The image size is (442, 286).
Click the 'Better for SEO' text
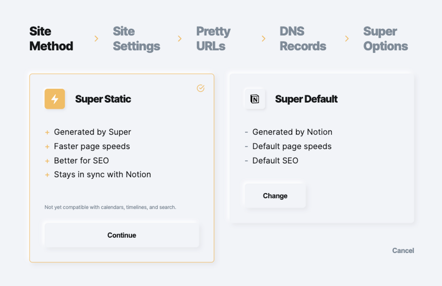point(81,161)
